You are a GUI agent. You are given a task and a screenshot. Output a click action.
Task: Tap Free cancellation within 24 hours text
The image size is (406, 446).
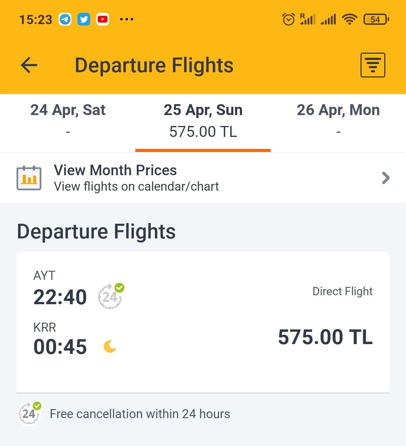point(140,414)
